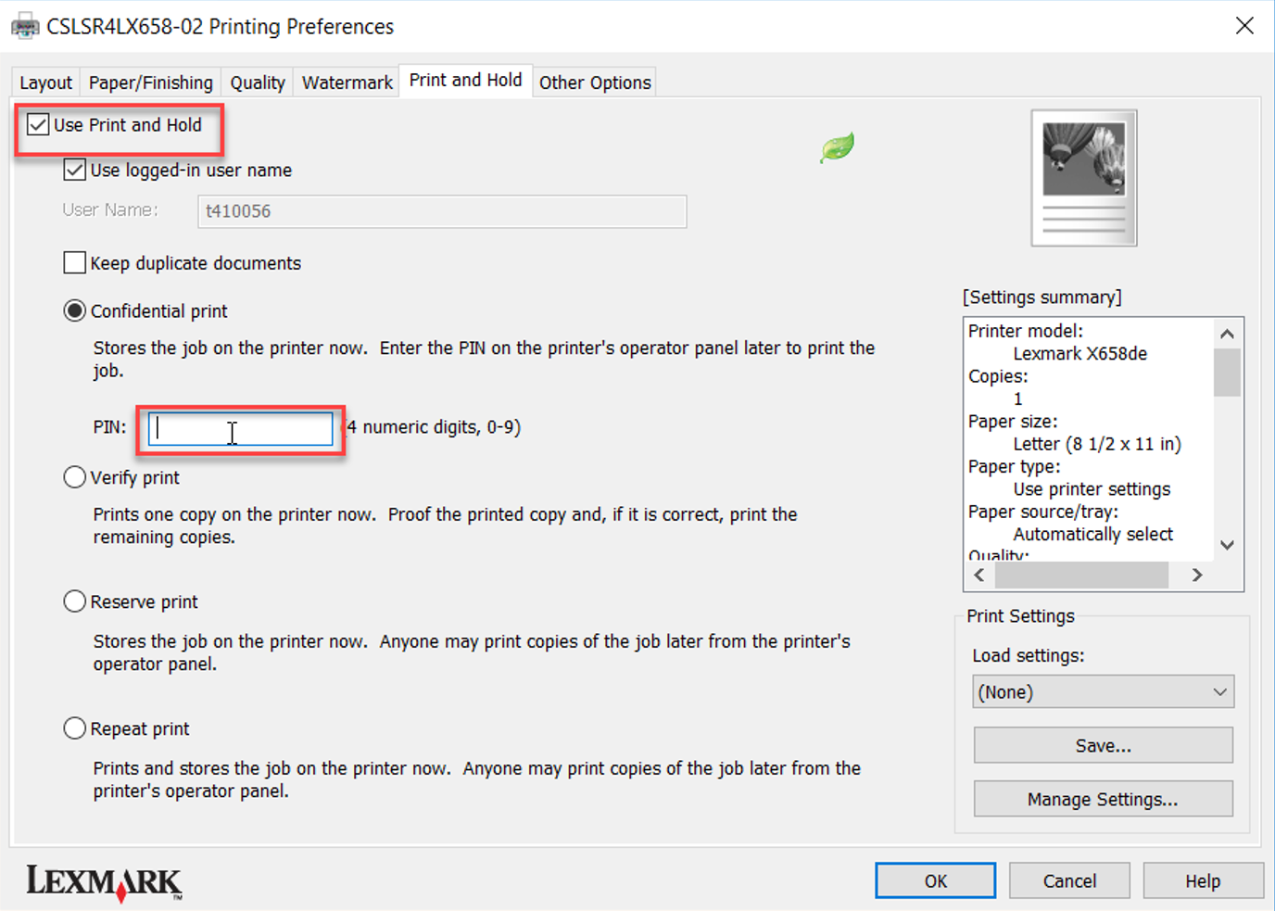Open the Load settings dropdown
The image size is (1275, 911).
(x=1103, y=691)
